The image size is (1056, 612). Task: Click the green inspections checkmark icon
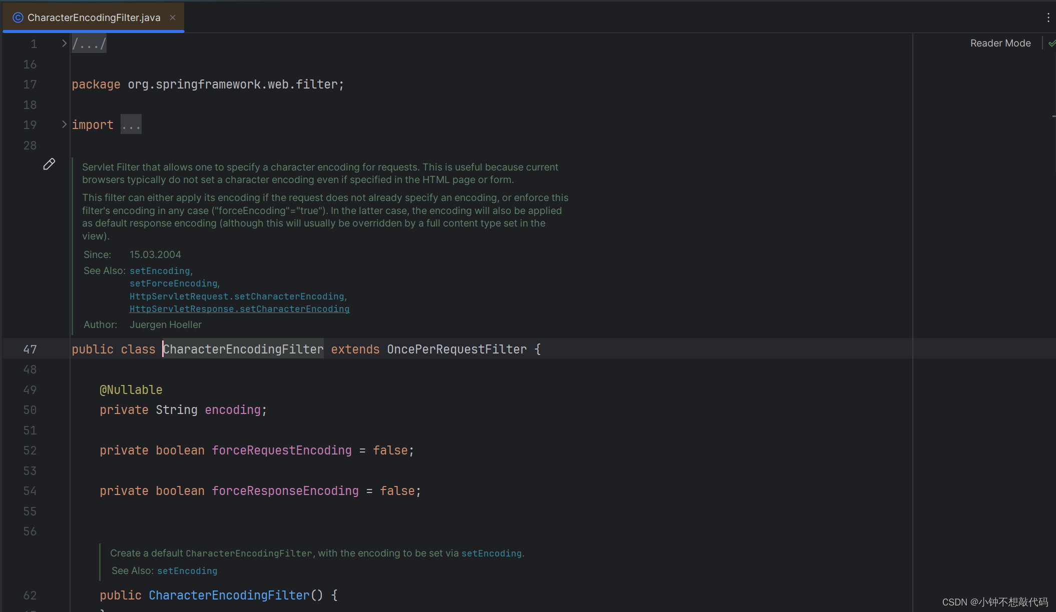click(x=1051, y=43)
